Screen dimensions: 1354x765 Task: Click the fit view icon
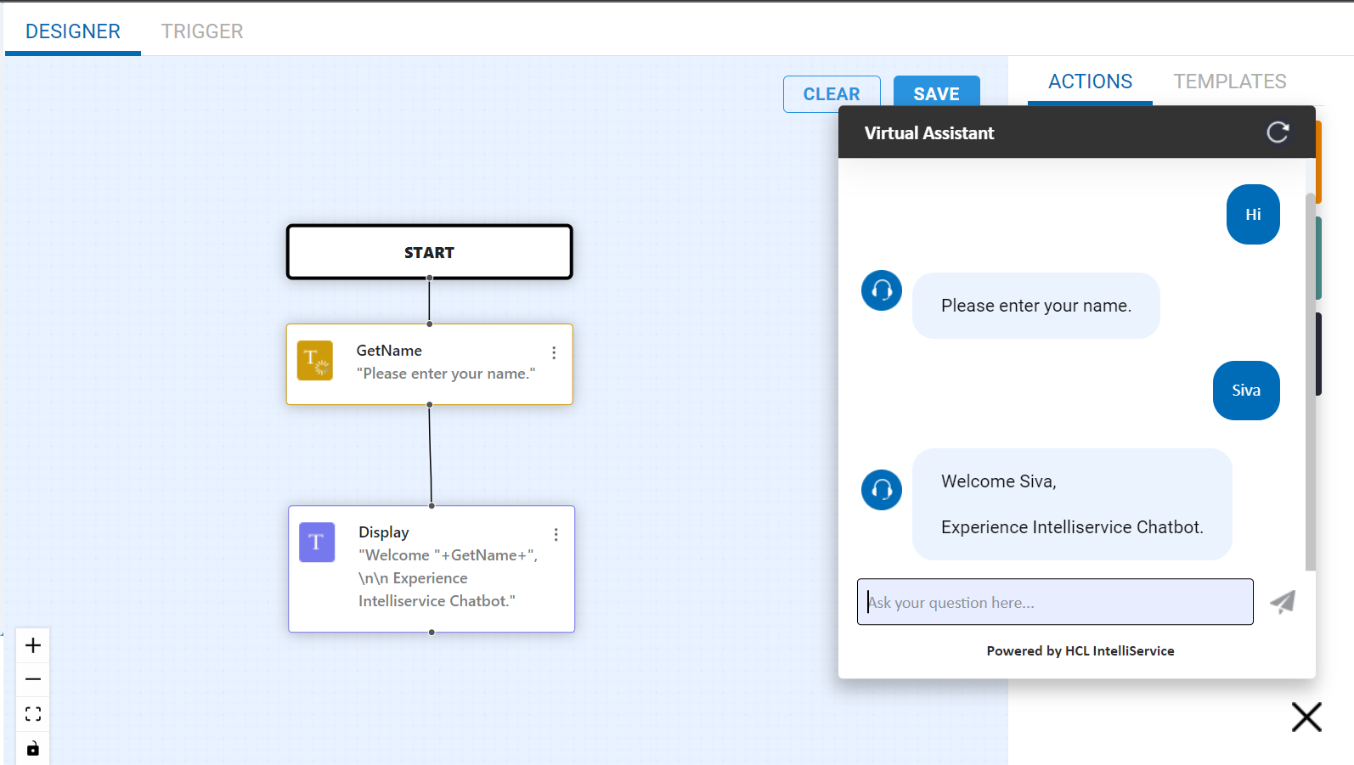[33, 714]
